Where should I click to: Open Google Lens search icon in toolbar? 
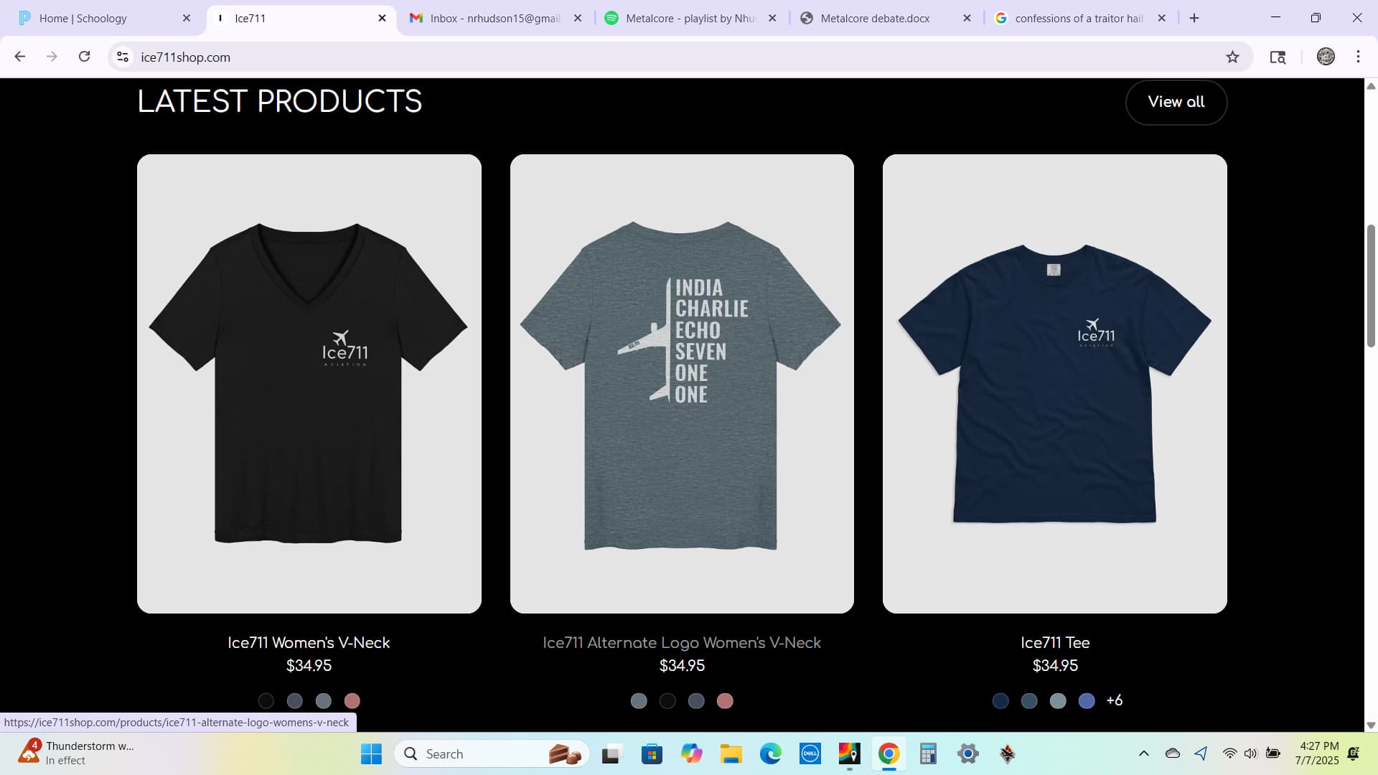click(1278, 57)
